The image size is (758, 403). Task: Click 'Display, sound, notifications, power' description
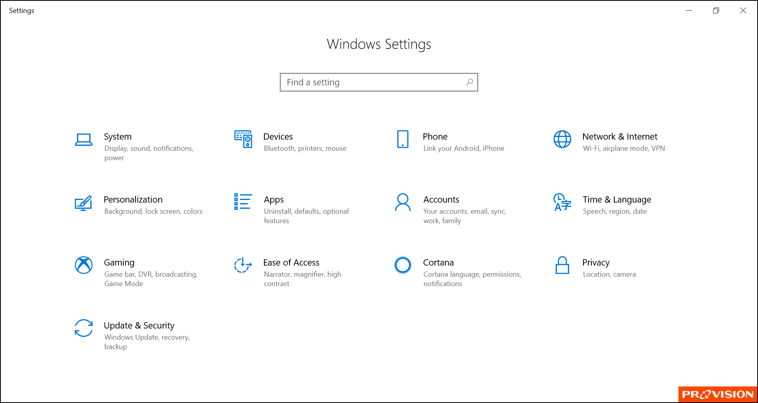click(149, 153)
